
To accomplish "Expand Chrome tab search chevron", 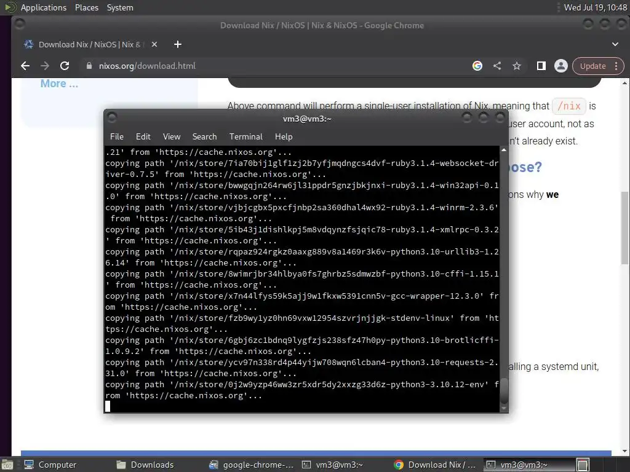I will click(x=615, y=44).
